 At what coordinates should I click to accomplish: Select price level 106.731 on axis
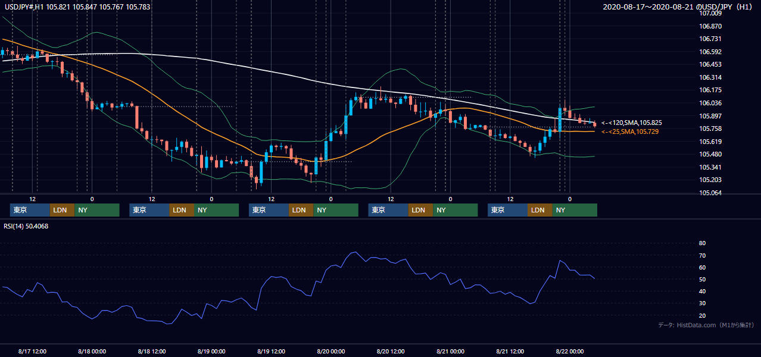[x=710, y=39]
